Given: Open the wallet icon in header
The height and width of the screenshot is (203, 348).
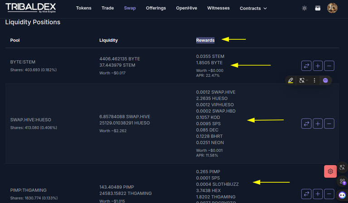Looking at the screenshot, I should pyautogui.click(x=318, y=8).
